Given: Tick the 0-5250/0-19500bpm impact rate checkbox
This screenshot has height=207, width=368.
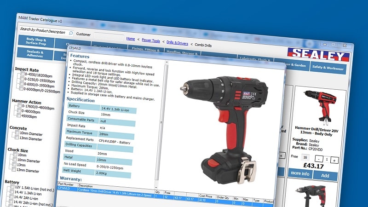Looking at the screenshot, I should 22,79.
